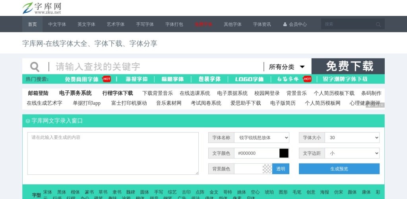Click the 生成预览 button
This screenshot has width=407, height=199.
click(x=339, y=169)
